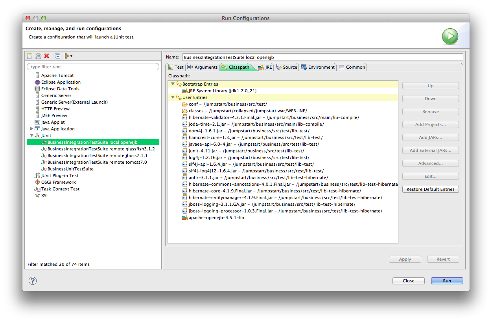Select BusinessIntegrationTestSuite remote glassfish3.1.2 configuration
The height and width of the screenshot is (322, 492).
pyautogui.click(x=101, y=149)
